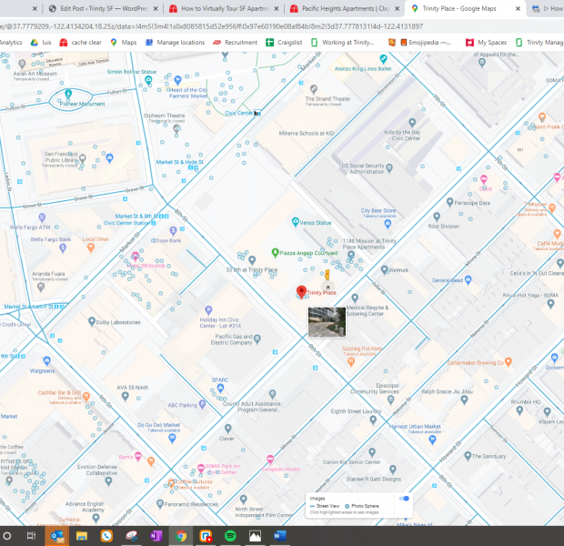Click the Minerva Schools at KGI label

click(x=307, y=133)
